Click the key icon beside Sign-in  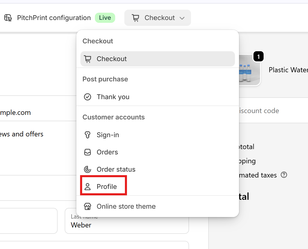(88, 135)
